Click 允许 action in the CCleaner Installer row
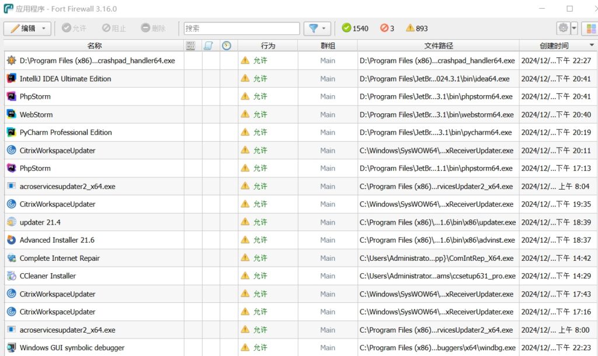The height and width of the screenshot is (356, 598). pyautogui.click(x=260, y=276)
